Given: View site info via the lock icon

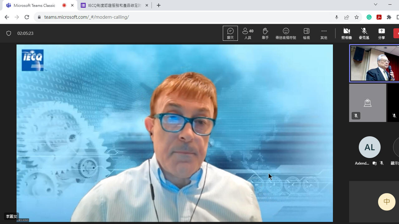Looking at the screenshot, I should tap(39, 17).
